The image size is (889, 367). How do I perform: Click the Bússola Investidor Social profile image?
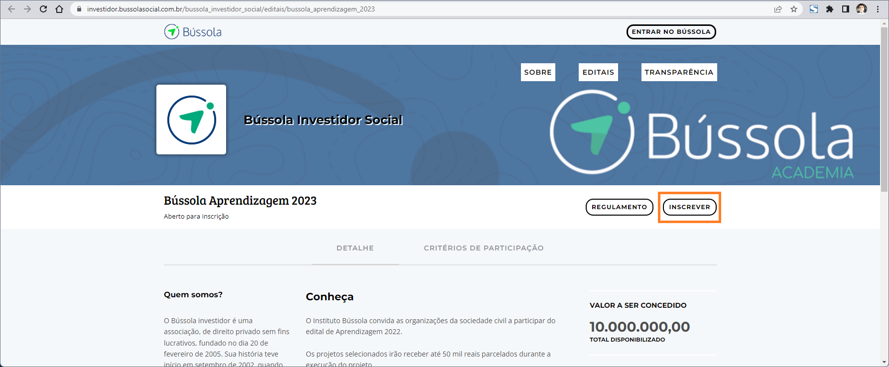(191, 120)
